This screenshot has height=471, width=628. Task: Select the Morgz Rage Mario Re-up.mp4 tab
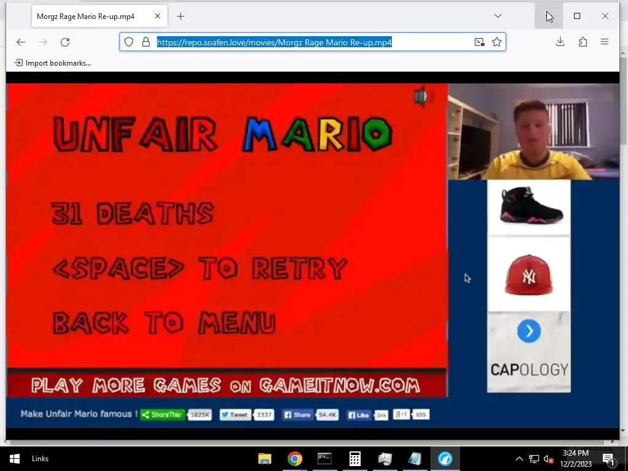coord(99,17)
